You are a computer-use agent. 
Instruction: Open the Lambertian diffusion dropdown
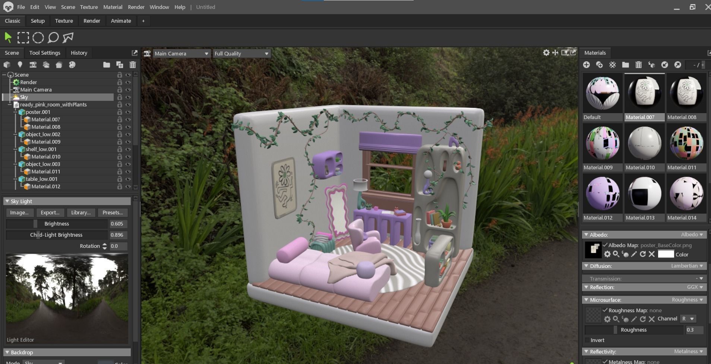click(x=687, y=266)
